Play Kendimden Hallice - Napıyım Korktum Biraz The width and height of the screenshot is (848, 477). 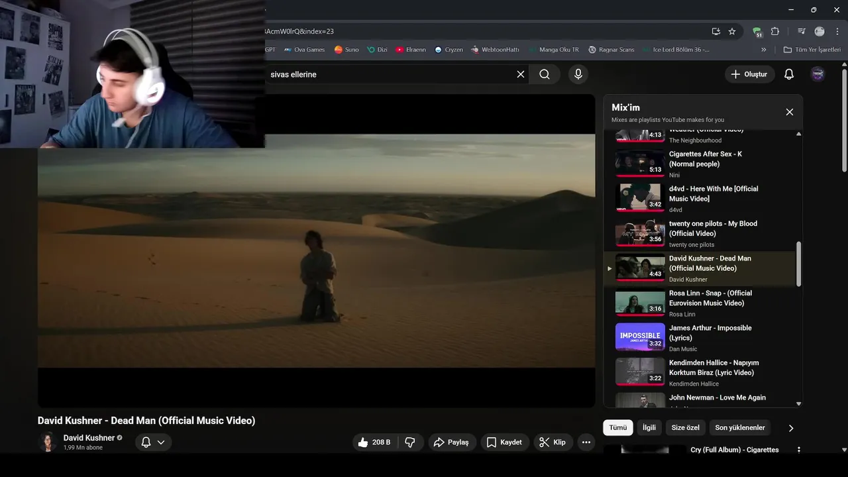pyautogui.click(x=699, y=373)
